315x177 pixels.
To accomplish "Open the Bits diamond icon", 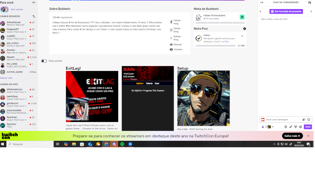I will [263, 127].
